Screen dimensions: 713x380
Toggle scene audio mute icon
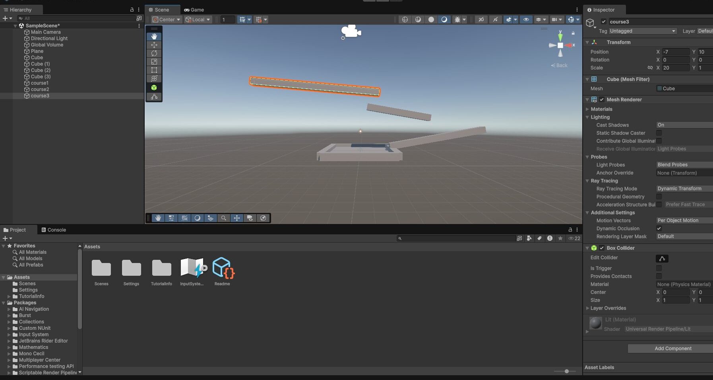pyautogui.click(x=495, y=19)
